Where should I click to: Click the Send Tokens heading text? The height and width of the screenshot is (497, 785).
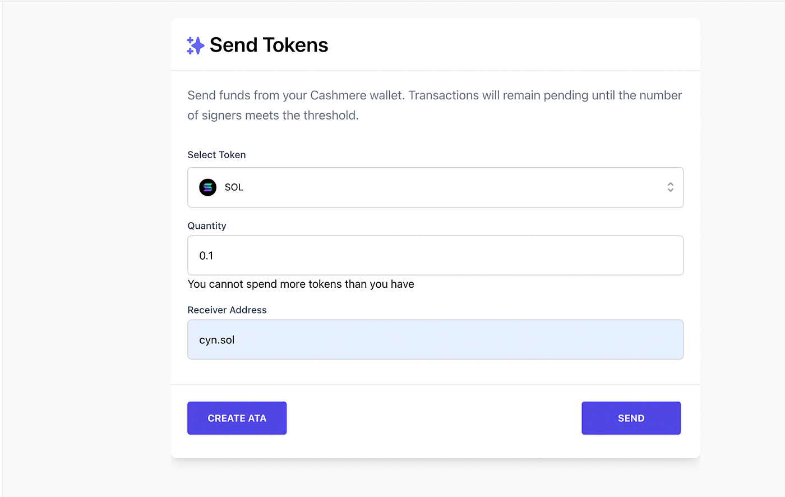click(269, 45)
